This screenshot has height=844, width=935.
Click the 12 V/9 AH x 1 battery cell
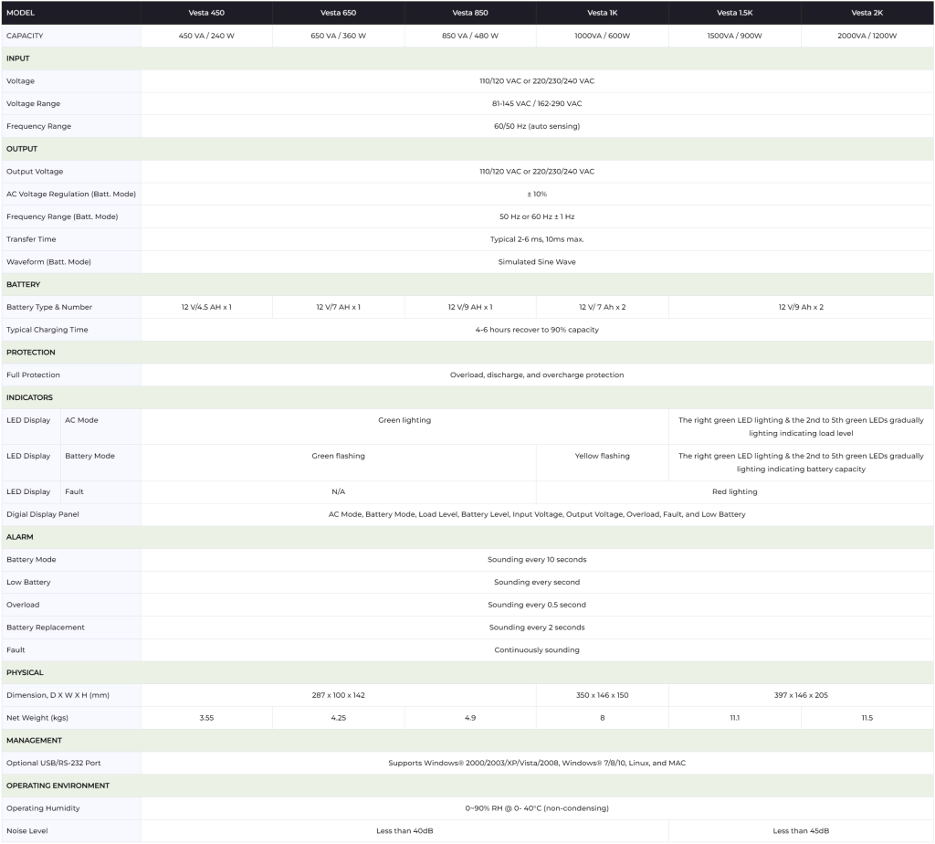pyautogui.click(x=470, y=307)
